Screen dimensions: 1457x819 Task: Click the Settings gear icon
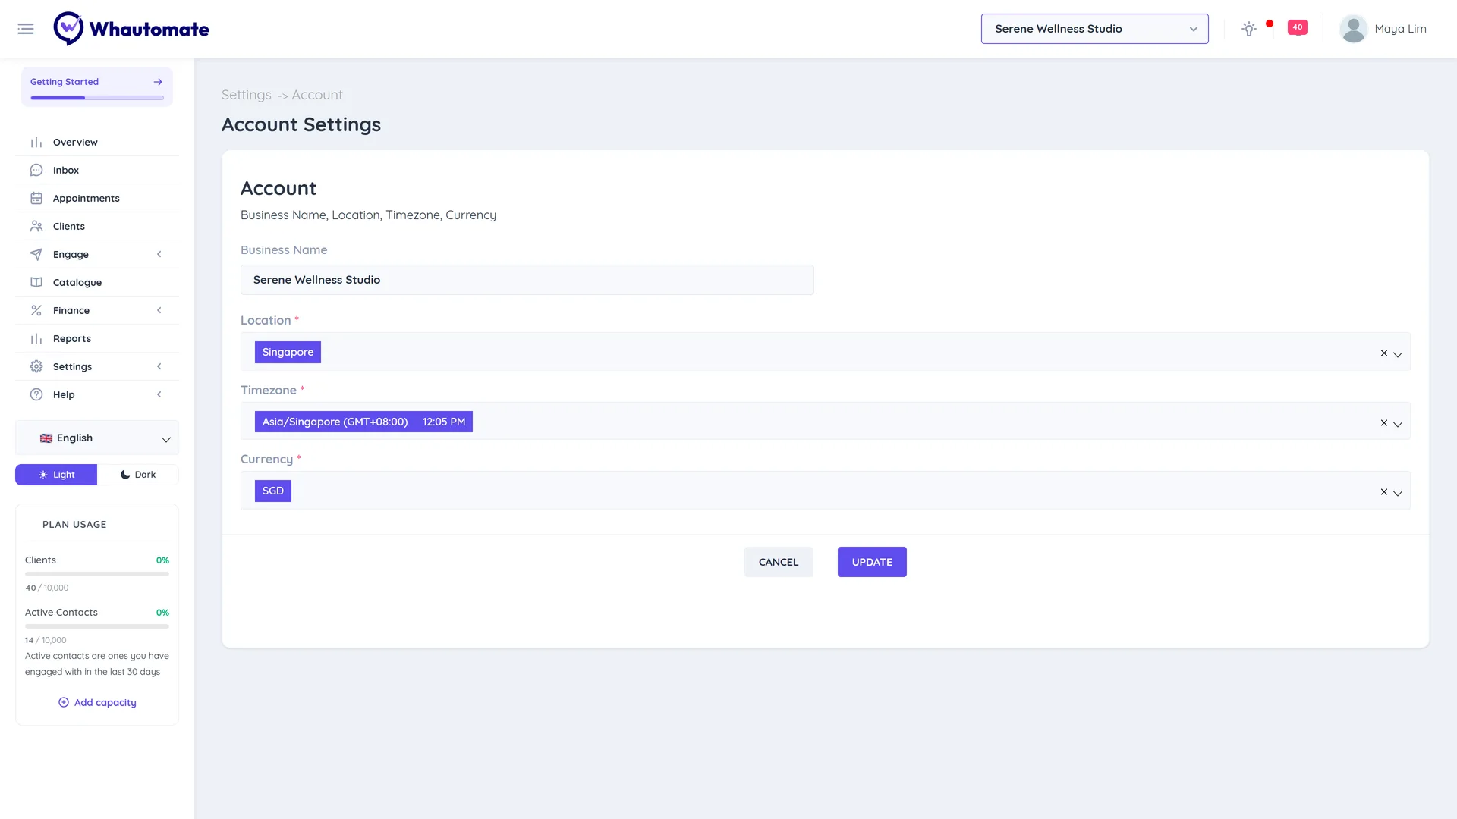pyautogui.click(x=36, y=366)
